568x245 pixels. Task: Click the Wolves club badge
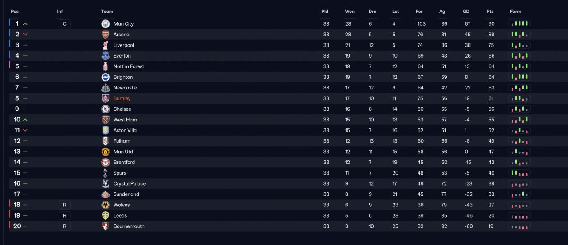(x=105, y=205)
